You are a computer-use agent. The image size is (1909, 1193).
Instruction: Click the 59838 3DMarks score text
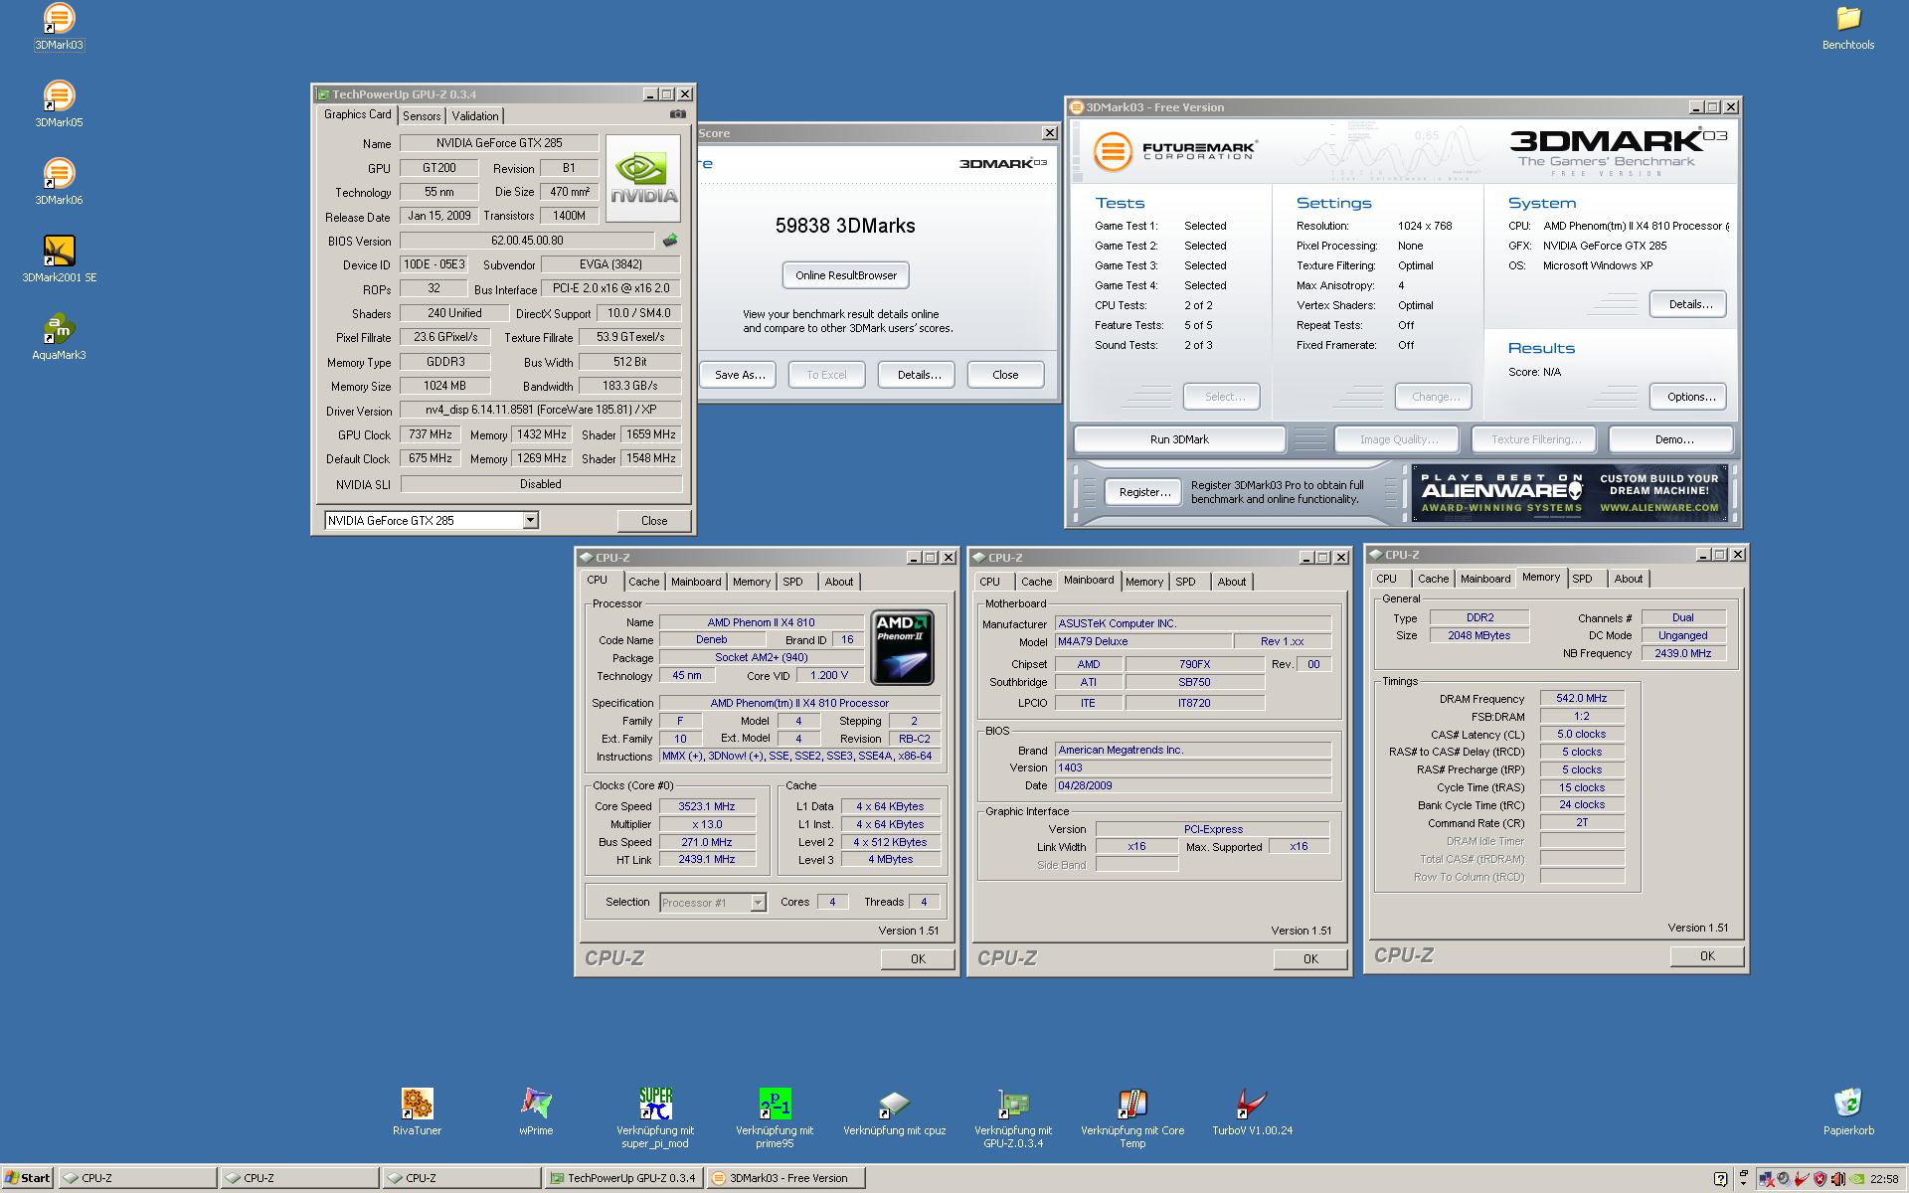coord(845,226)
